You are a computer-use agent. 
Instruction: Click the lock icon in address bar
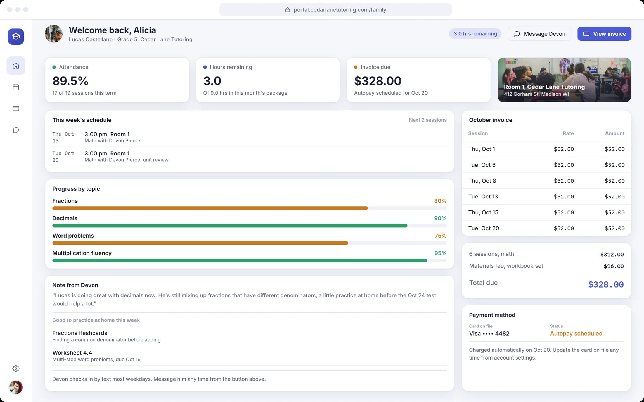point(287,10)
